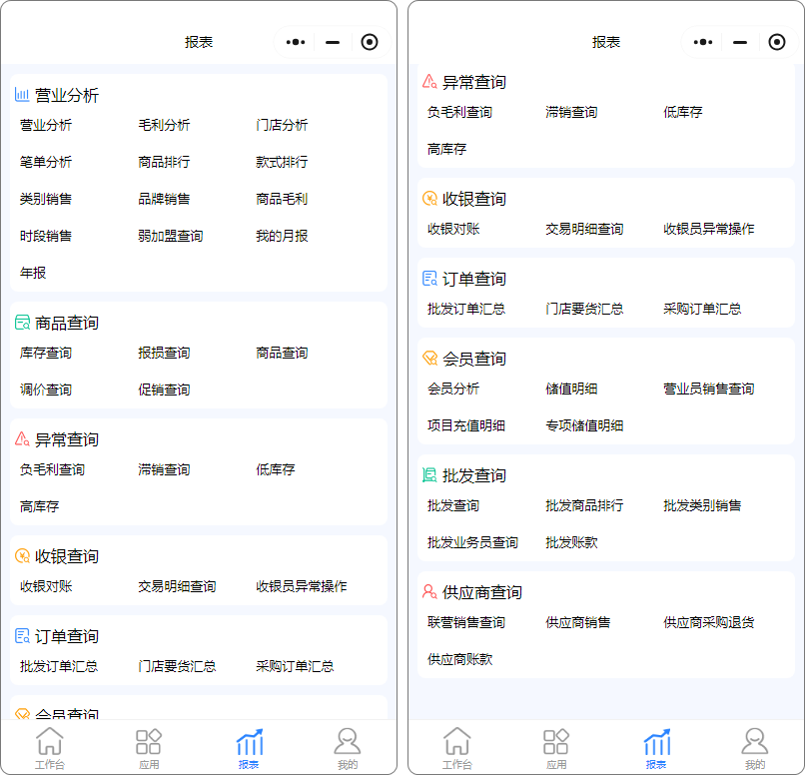
Task: Open the 库存查询 report
Action: [x=46, y=353]
